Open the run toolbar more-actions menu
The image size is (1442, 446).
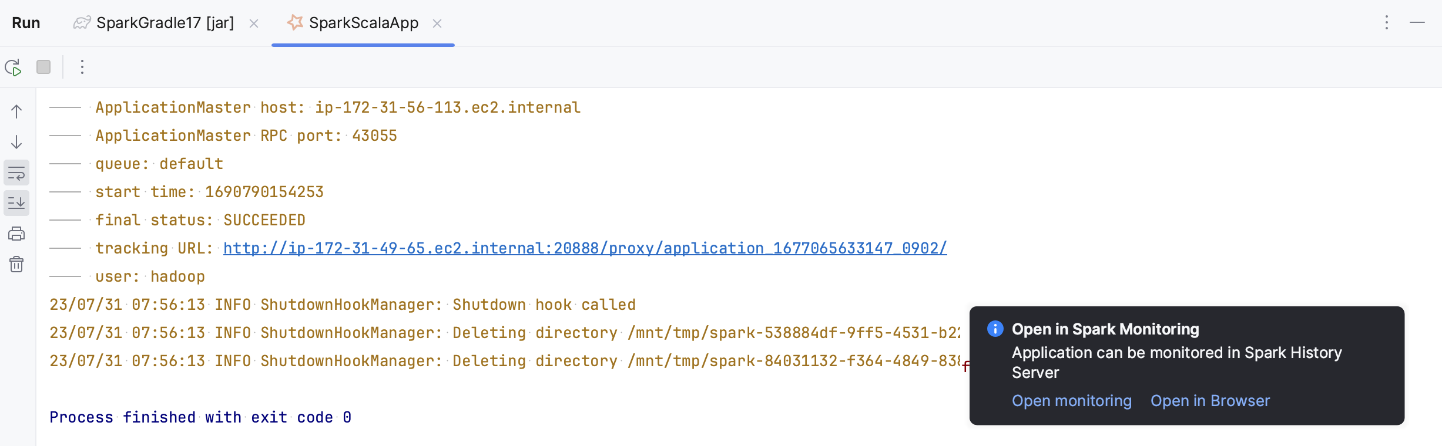[x=82, y=67]
